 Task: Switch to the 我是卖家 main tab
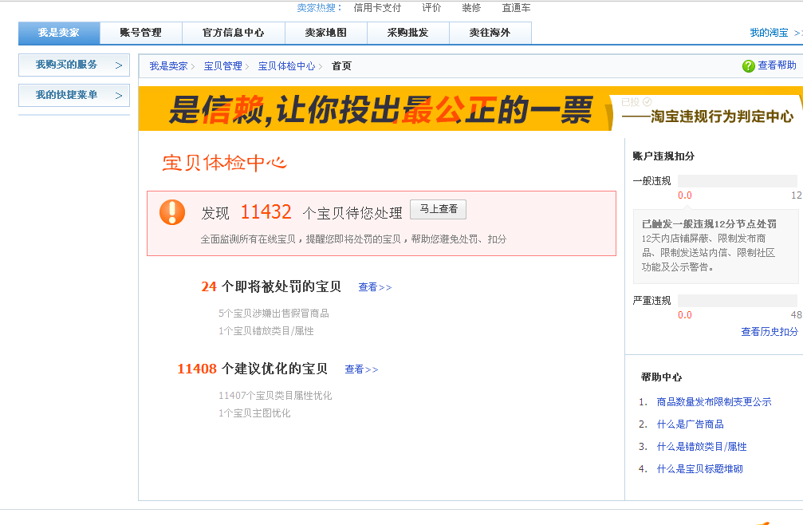tap(59, 33)
